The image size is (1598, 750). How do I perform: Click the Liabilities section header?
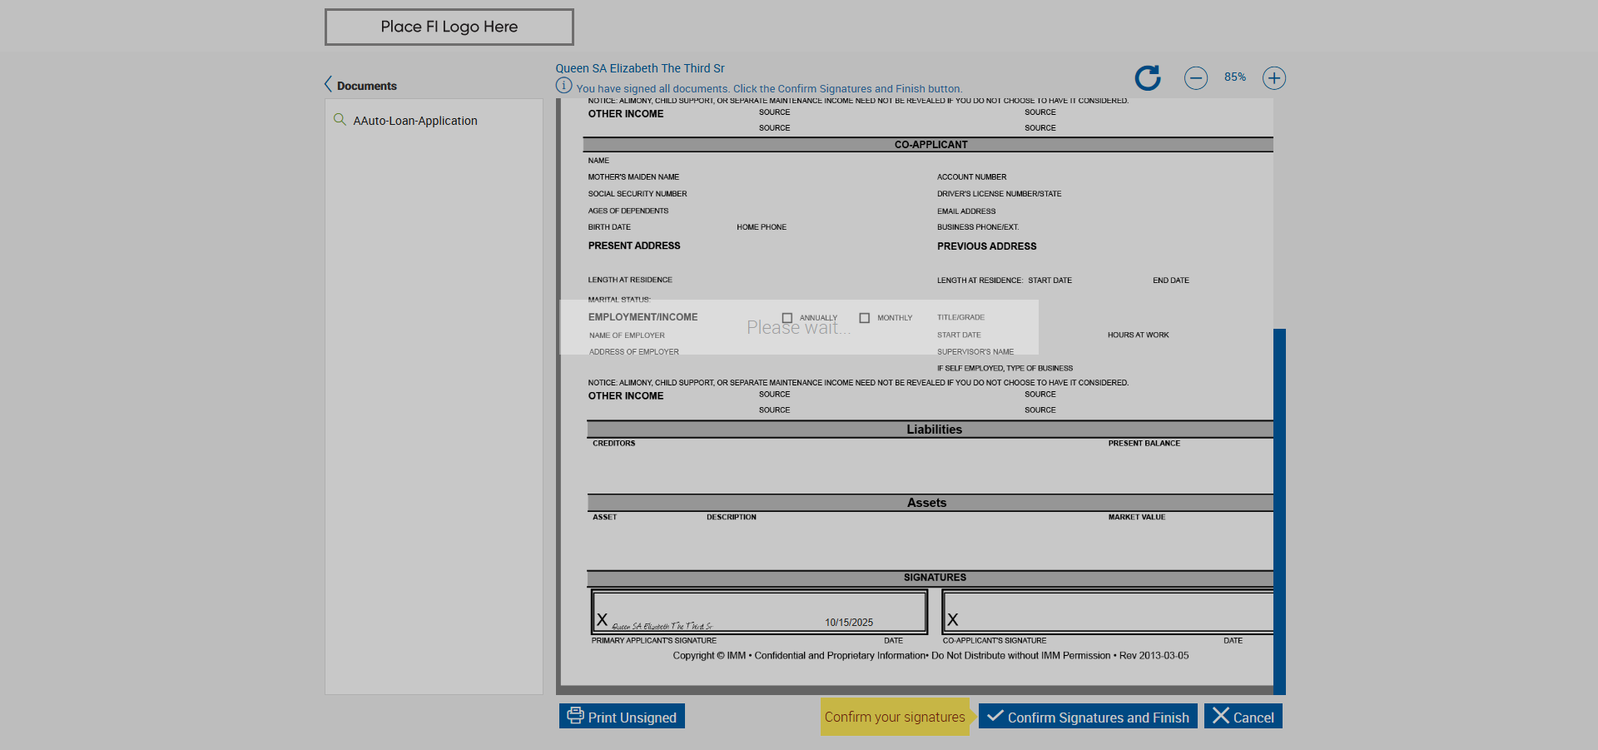click(x=931, y=430)
